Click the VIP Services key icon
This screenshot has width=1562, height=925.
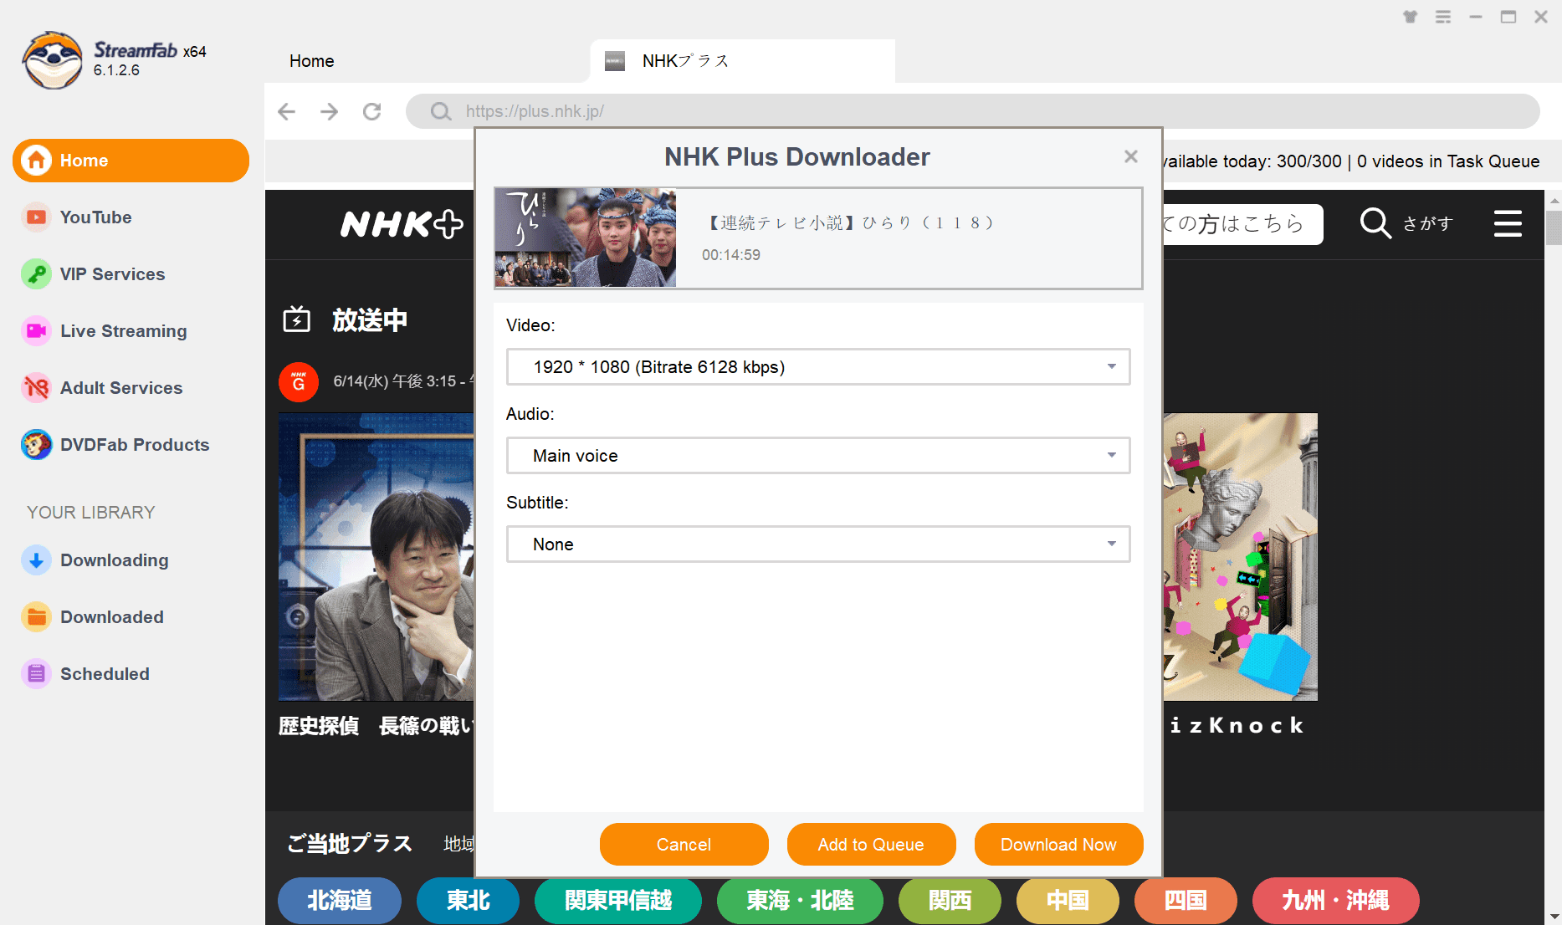[36, 274]
